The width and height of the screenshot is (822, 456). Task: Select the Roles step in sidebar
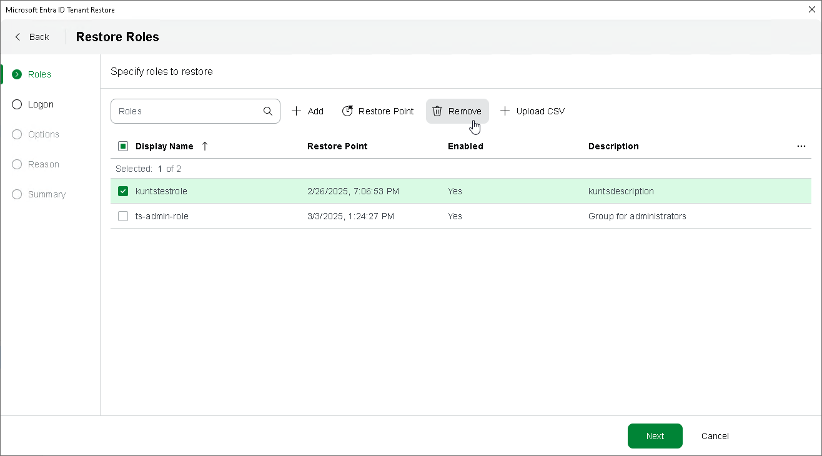click(x=39, y=74)
